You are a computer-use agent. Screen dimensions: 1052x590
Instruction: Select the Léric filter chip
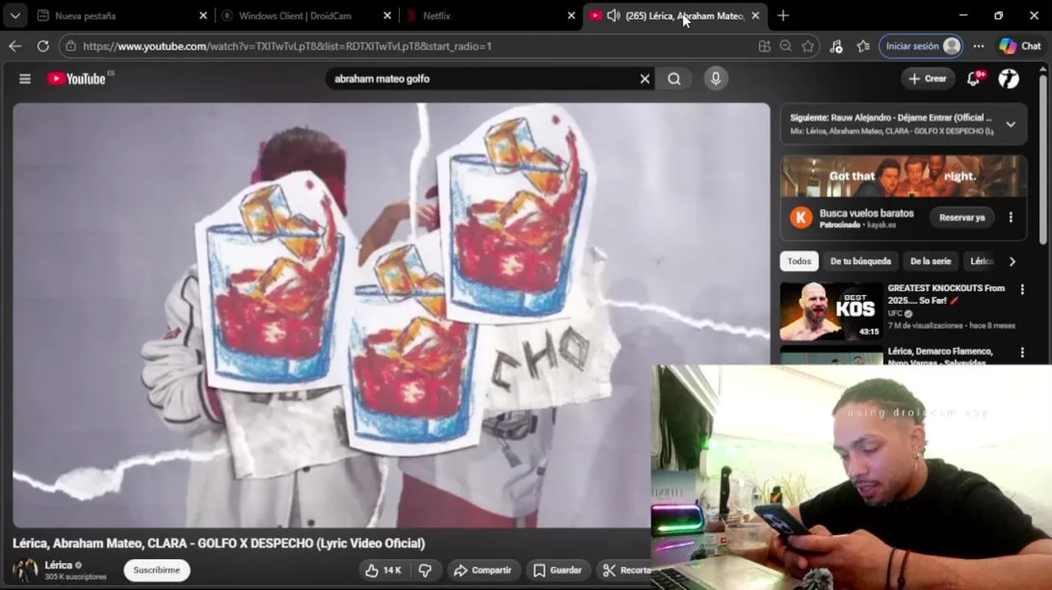(x=981, y=261)
